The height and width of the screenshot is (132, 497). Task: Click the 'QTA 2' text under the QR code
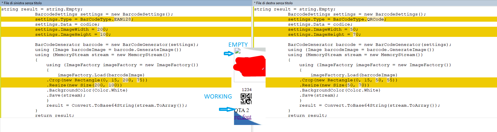[242, 110]
